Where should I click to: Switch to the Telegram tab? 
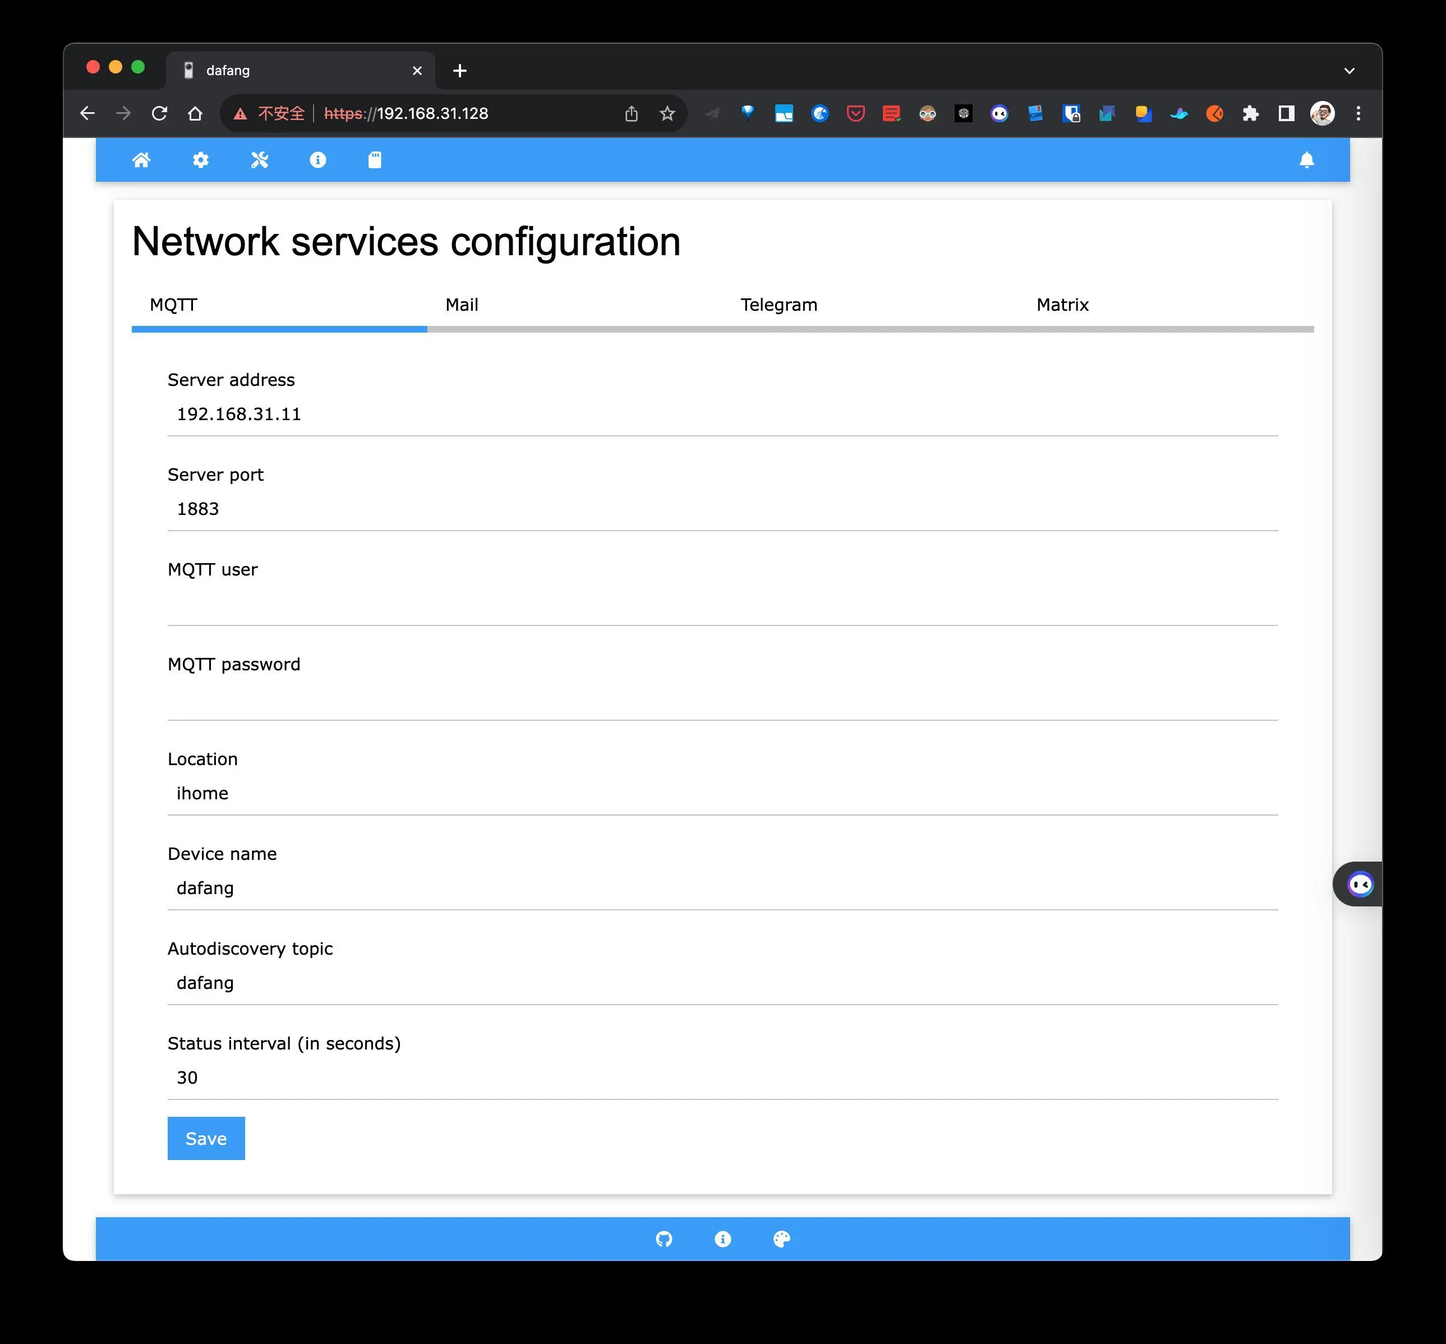(779, 305)
